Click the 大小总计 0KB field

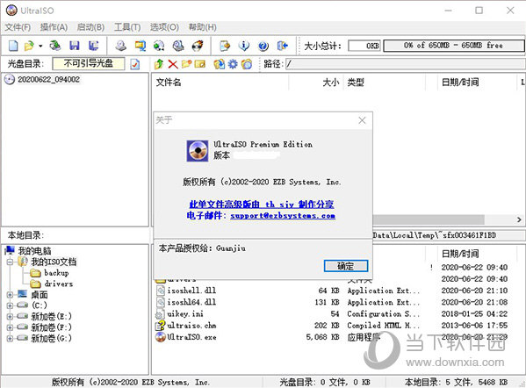click(x=364, y=46)
